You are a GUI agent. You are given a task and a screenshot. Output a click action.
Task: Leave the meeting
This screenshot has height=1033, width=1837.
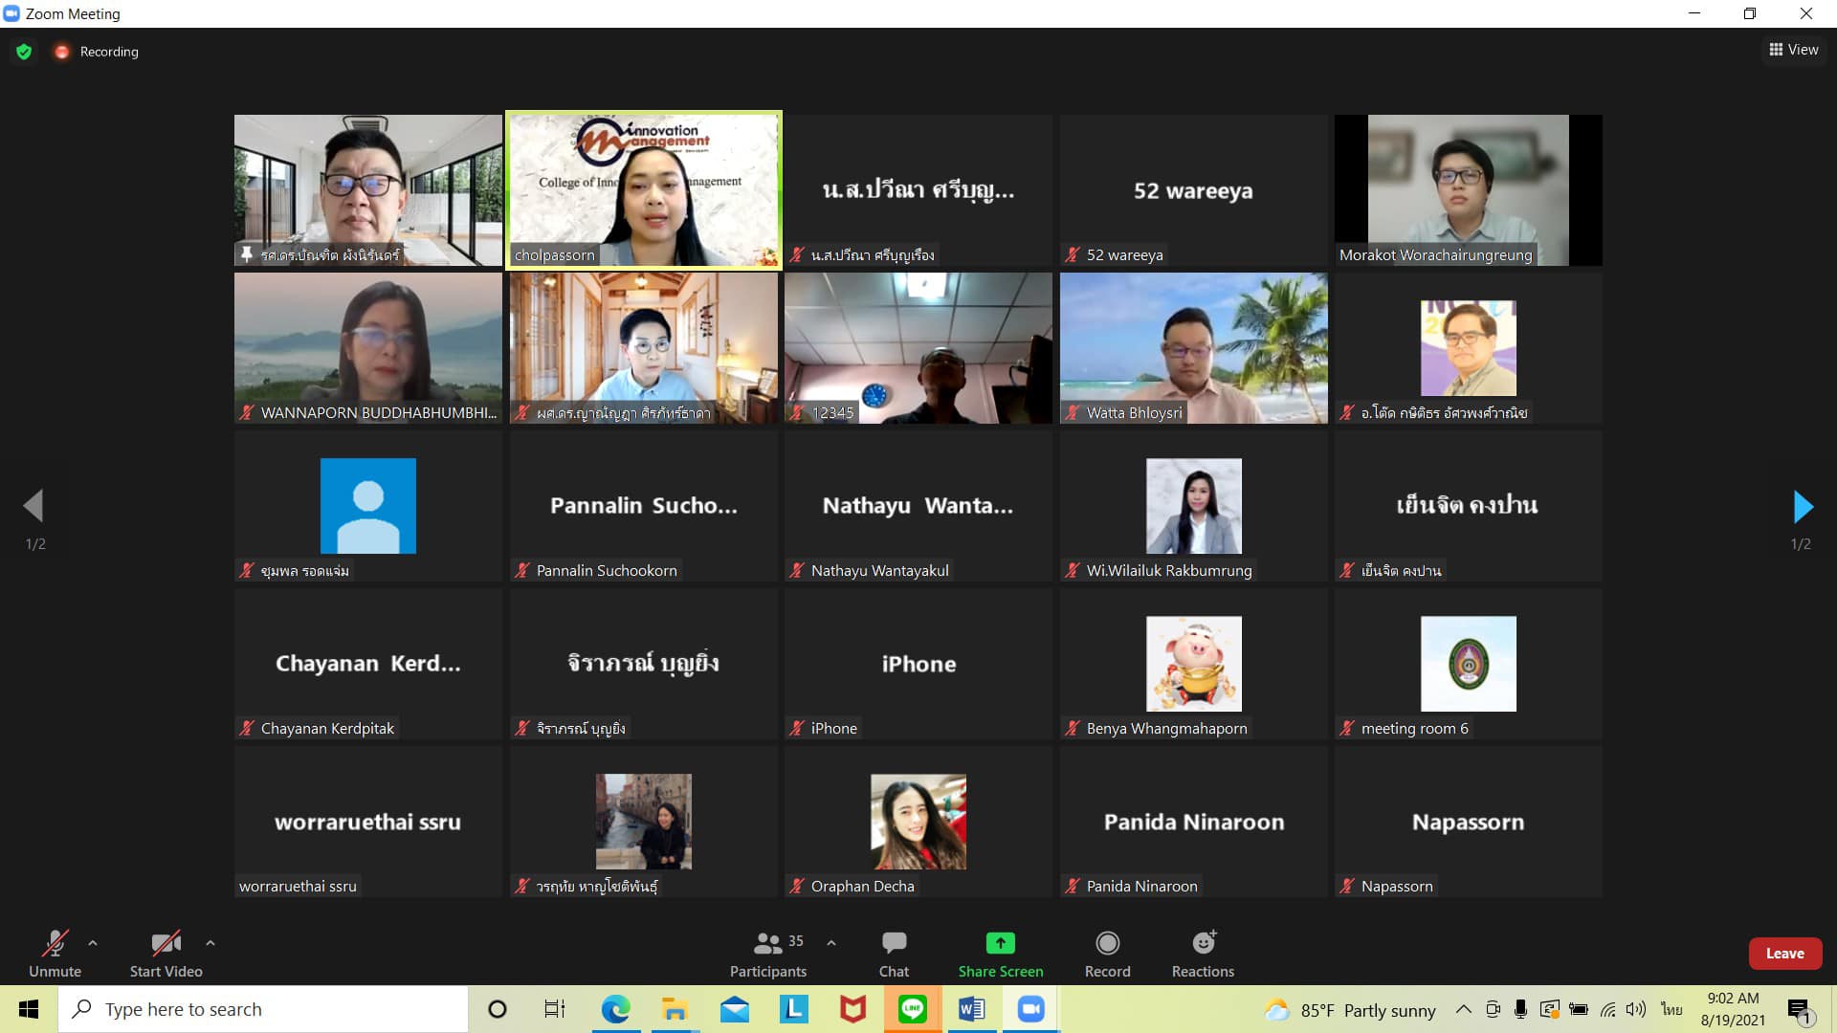1784,954
